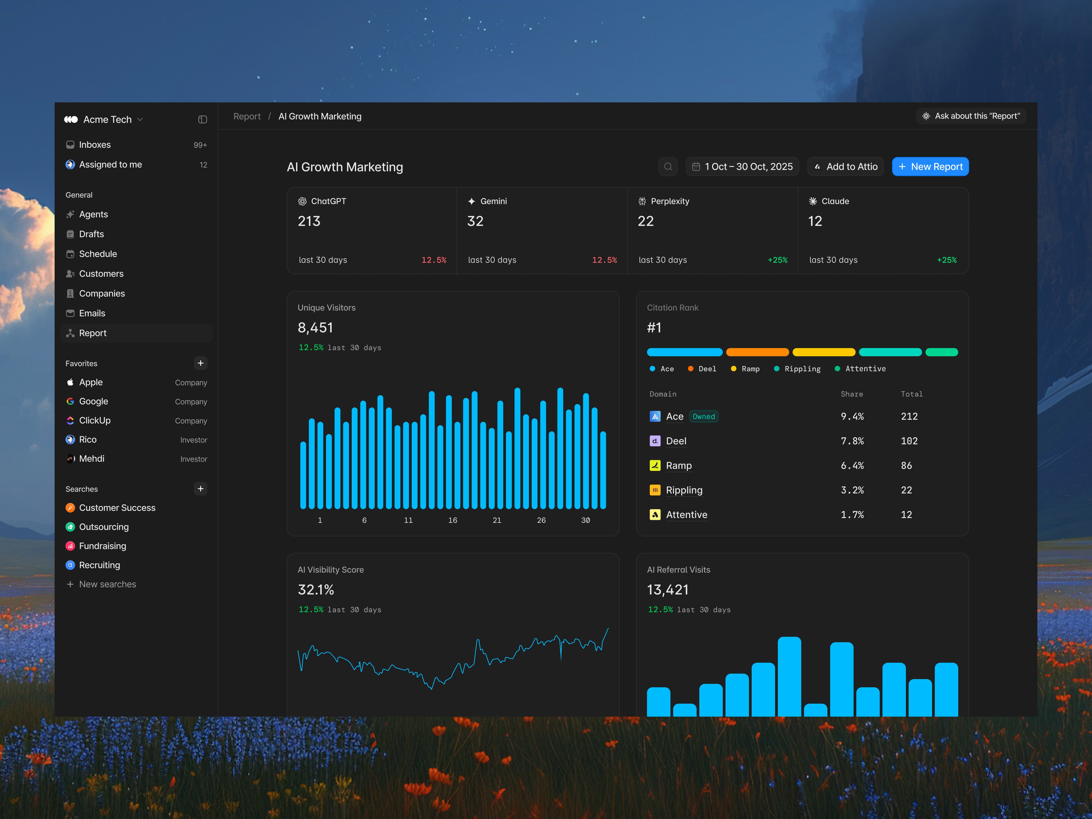The height and width of the screenshot is (819, 1092).
Task: Select the ChatGPT stats card
Action: click(372, 231)
